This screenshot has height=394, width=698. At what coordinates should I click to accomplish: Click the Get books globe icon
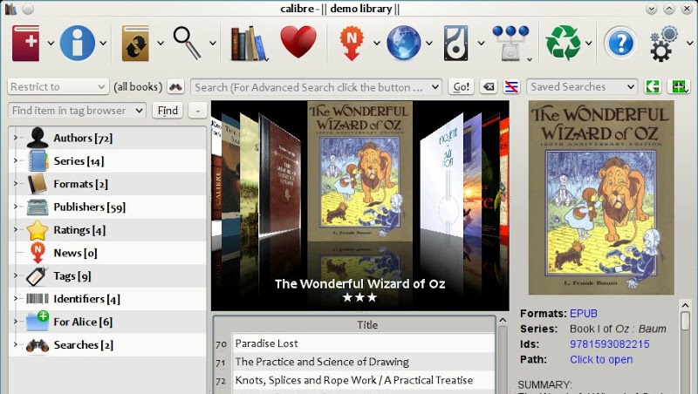pyautogui.click(x=404, y=43)
